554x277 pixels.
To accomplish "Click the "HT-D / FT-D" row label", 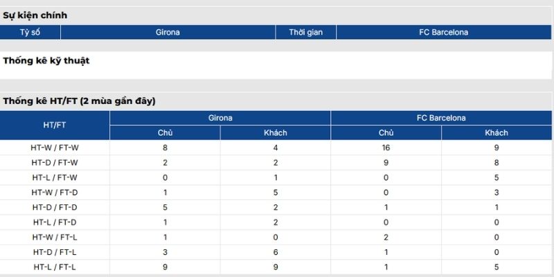I will pos(55,207).
